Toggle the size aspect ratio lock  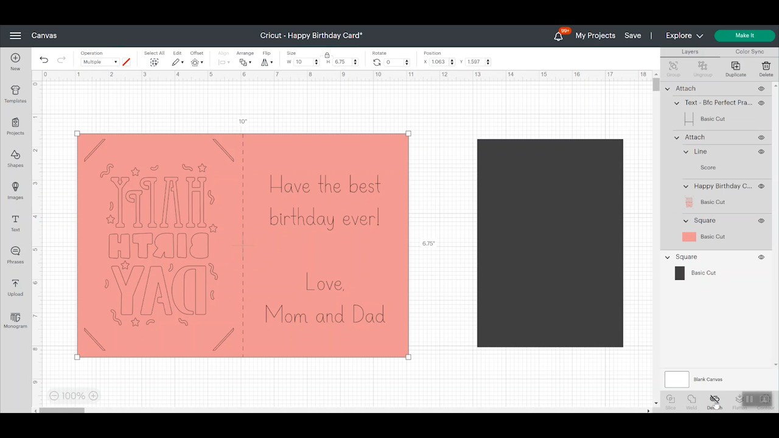click(x=327, y=55)
